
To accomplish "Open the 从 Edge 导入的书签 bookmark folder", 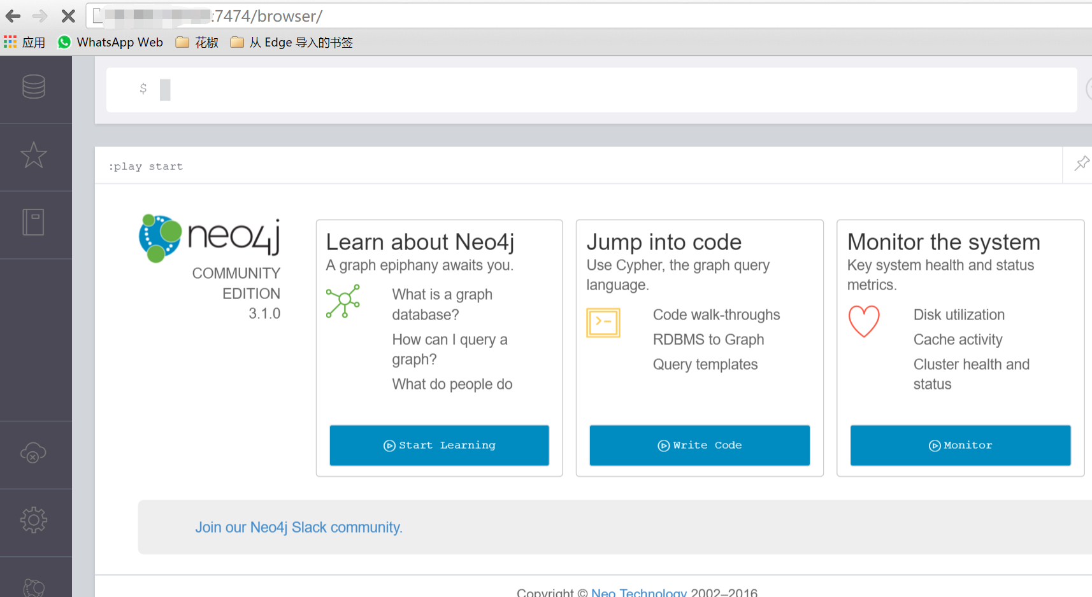I will tap(292, 42).
